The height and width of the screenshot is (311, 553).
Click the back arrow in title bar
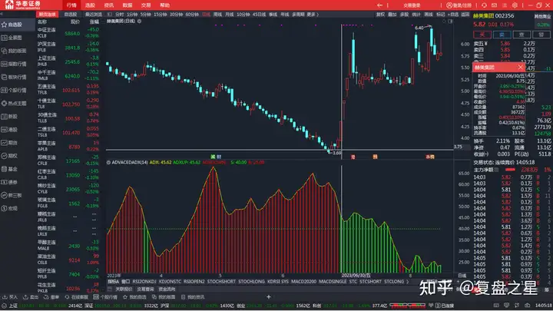click(379, 5)
